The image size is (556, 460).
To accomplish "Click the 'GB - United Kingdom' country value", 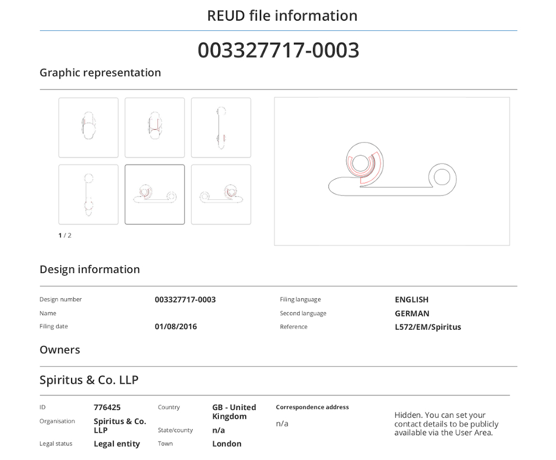I will [x=234, y=412].
